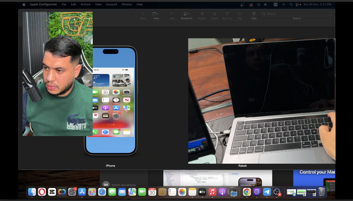
Task: Open Music from the Dock
Action: tap(212, 192)
